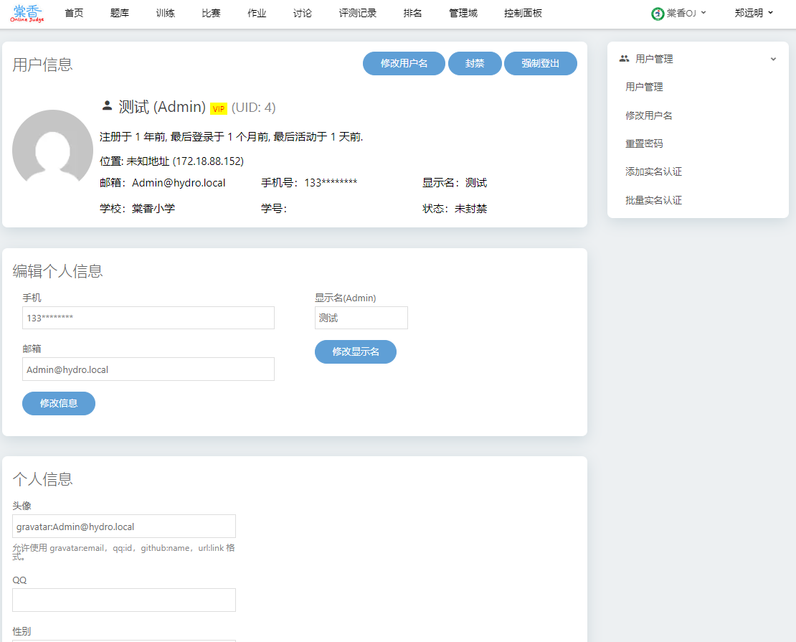Open 批量实名认证 sidebar link
Image resolution: width=796 pixels, height=642 pixels.
(653, 200)
